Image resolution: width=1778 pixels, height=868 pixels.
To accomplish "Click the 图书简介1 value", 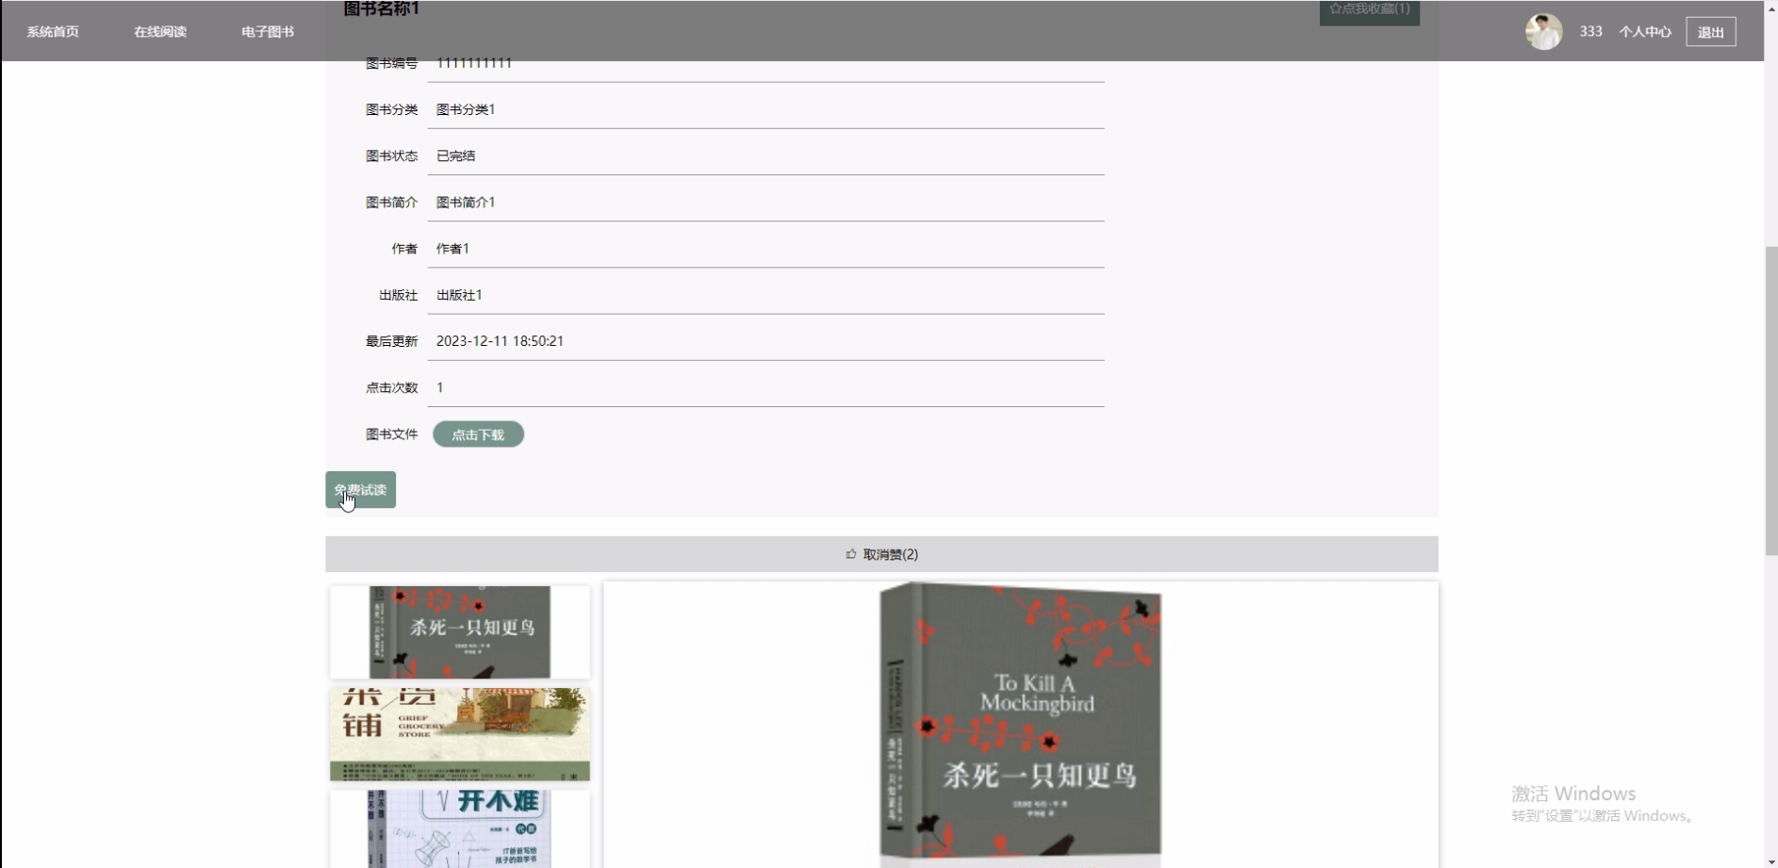I will (x=466, y=202).
